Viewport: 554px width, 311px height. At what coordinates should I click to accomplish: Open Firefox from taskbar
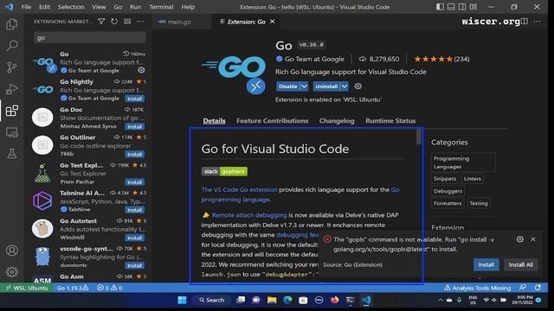[334, 300]
